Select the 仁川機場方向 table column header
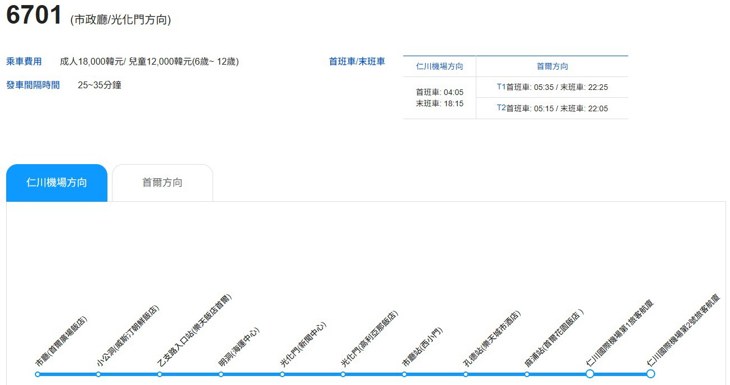The image size is (730, 385). tap(439, 66)
